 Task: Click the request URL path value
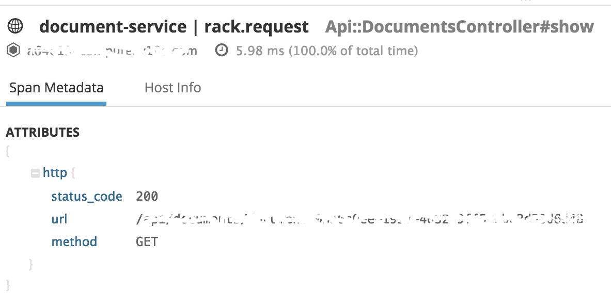tap(360, 219)
